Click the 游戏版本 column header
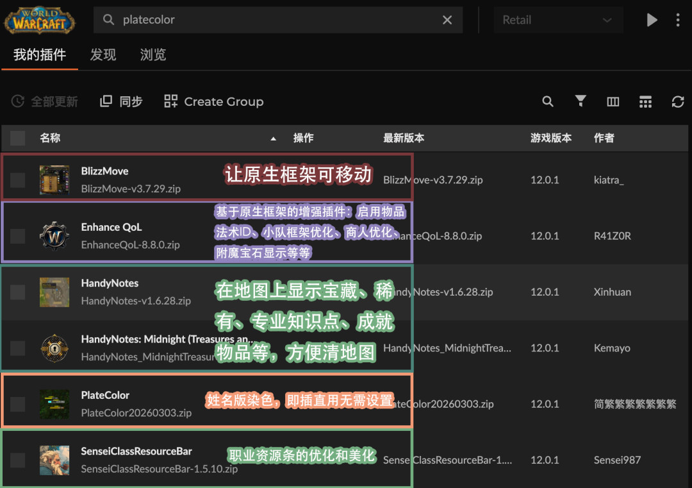The width and height of the screenshot is (692, 488). 551,138
